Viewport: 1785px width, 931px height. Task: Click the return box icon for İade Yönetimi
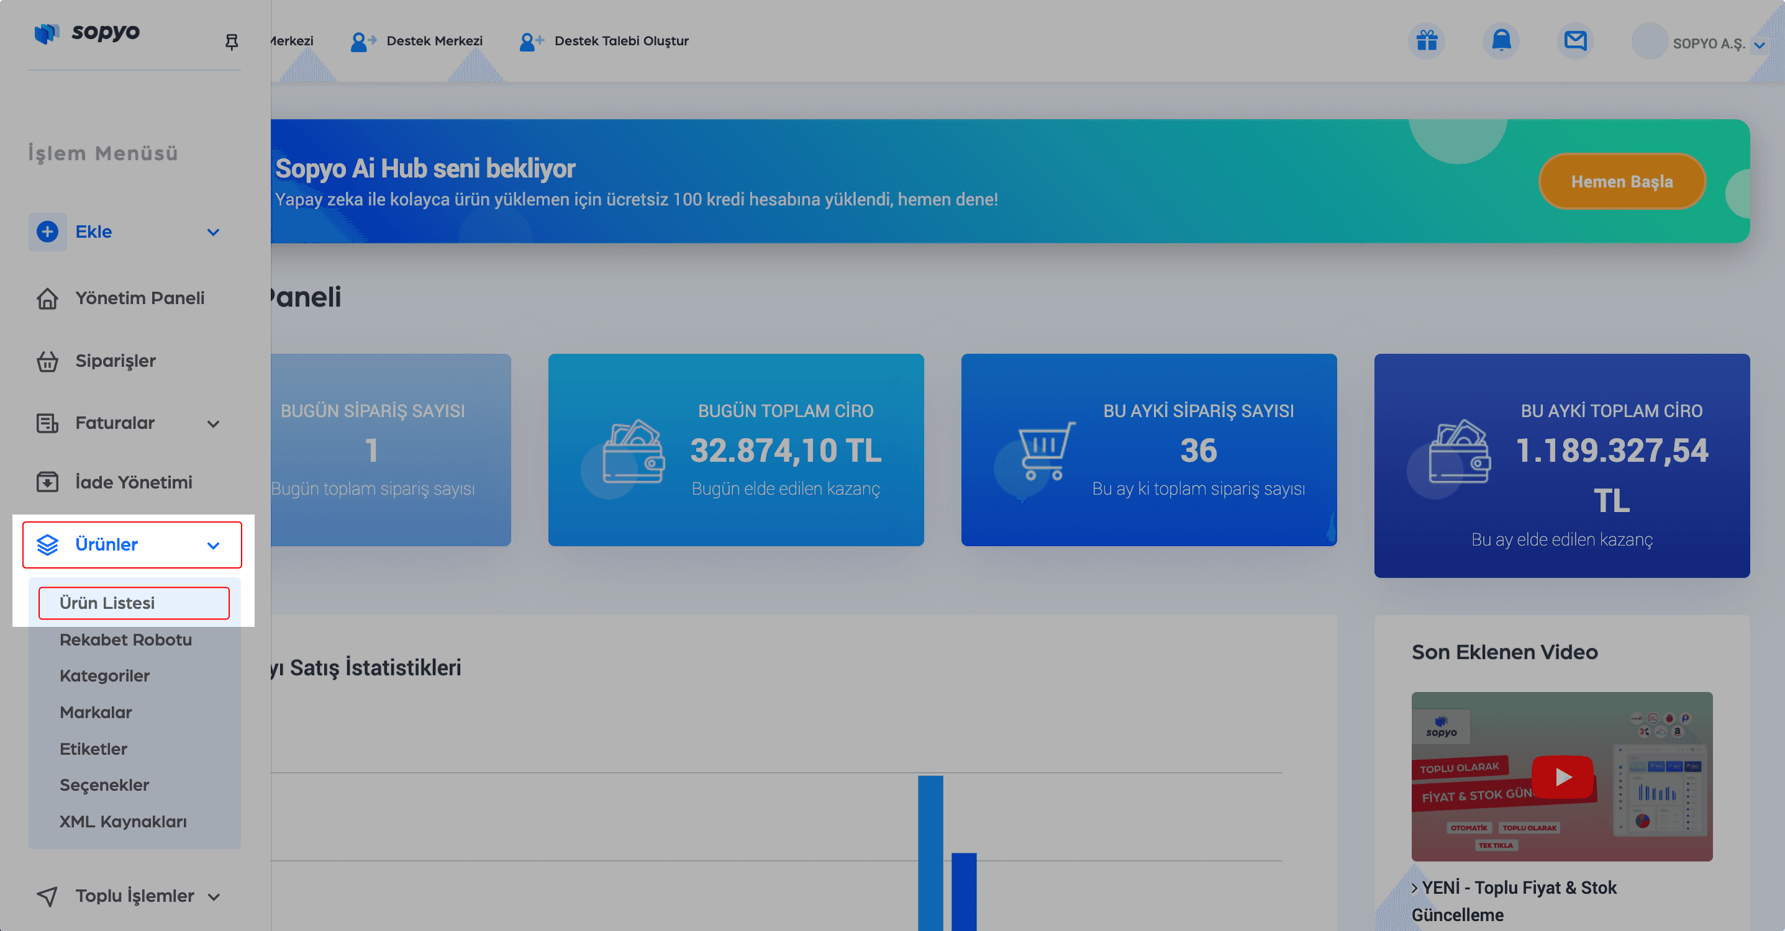47,482
